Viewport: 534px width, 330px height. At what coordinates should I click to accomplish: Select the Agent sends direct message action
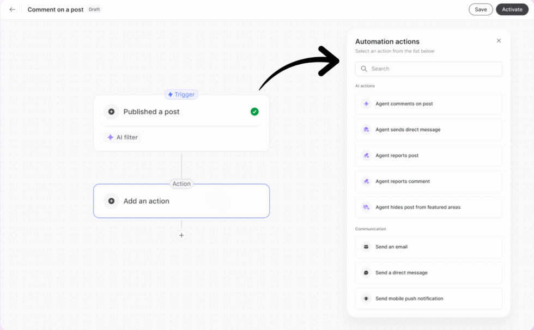tap(428, 130)
